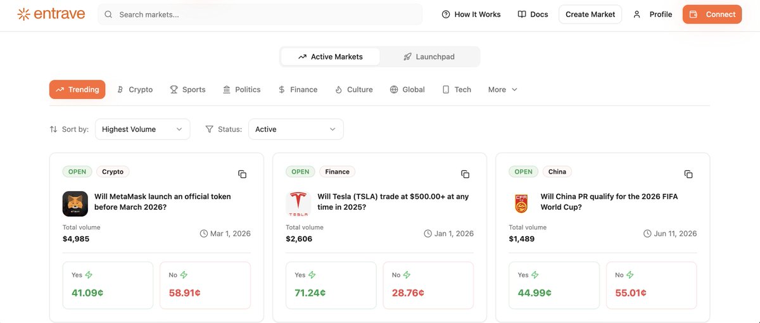Click OPEN badge on MetaMask card
Image resolution: width=760 pixels, height=323 pixels.
click(77, 172)
